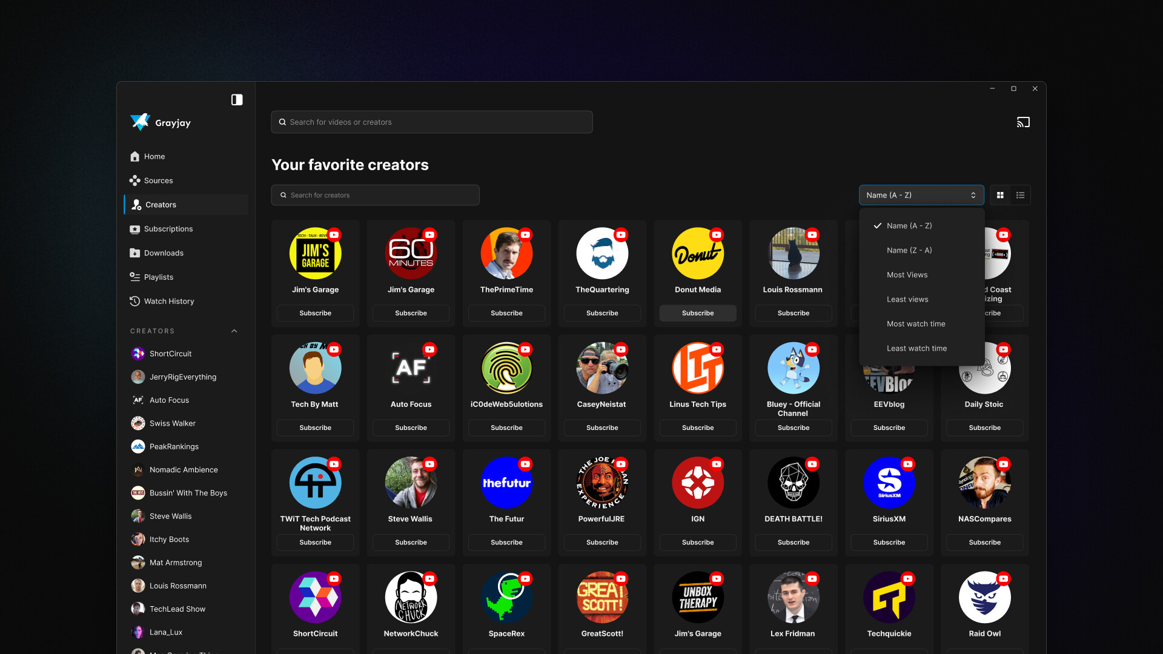The image size is (1163, 654).
Task: Choose Least views from the sort dropdown
Action: 907,299
